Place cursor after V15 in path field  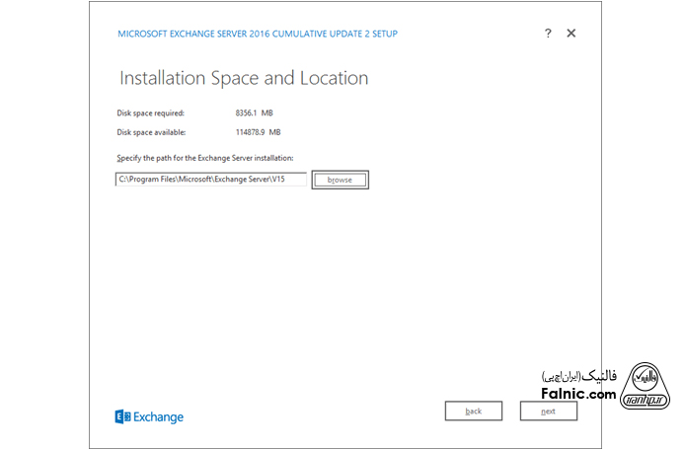pyautogui.click(x=300, y=180)
